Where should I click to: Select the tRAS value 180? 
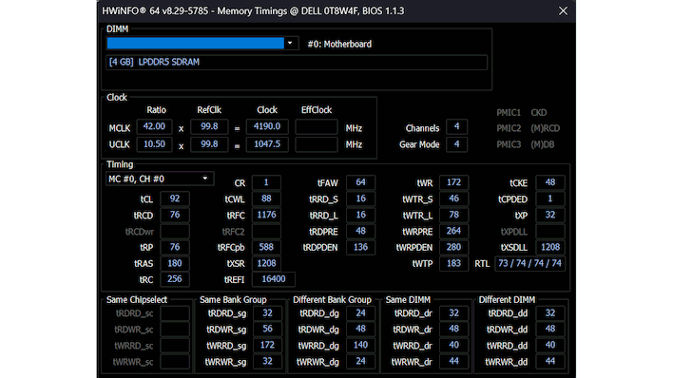pos(175,263)
